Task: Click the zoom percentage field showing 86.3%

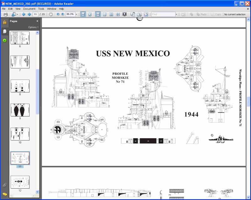Action: pyautogui.click(x=70, y=14)
